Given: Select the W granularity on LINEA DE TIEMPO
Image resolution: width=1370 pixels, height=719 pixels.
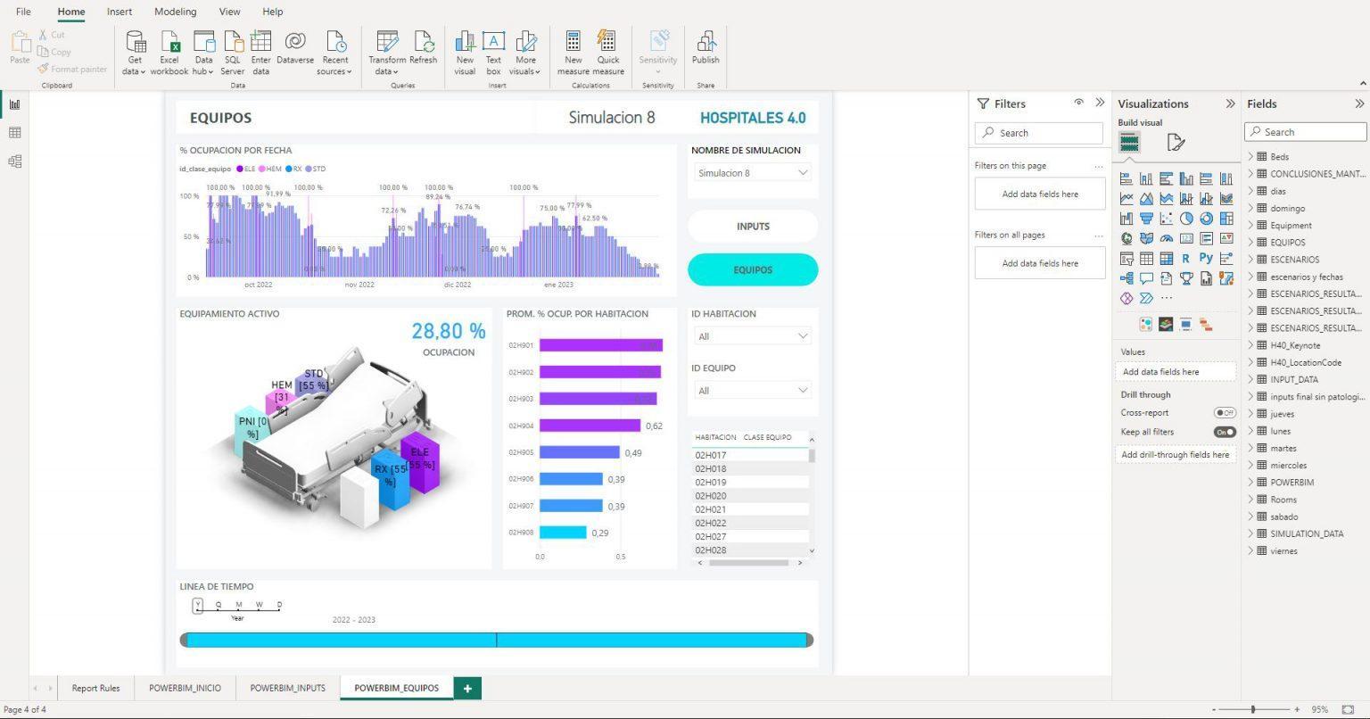Looking at the screenshot, I should [259, 605].
